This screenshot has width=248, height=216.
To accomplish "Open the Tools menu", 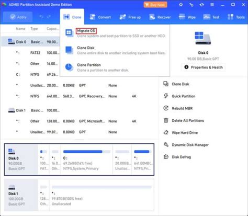I will pos(236,17).
